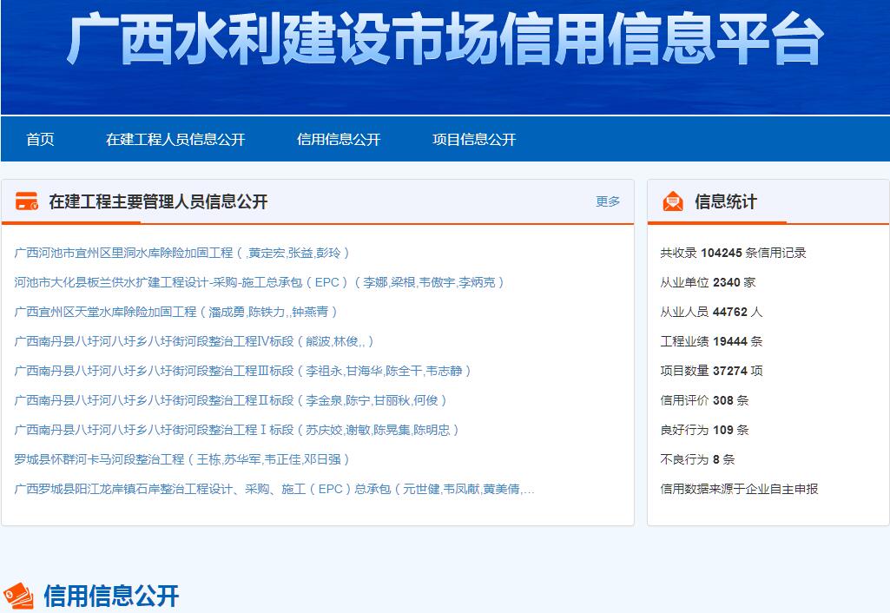Viewport: 890px width, 613px height.
Task: Open the 八圩街河段整治工程Ⅰ标段 project link
Action: pos(237,430)
